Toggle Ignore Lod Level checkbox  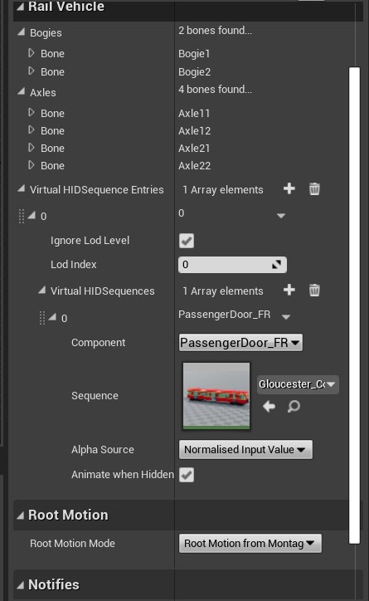pos(187,241)
